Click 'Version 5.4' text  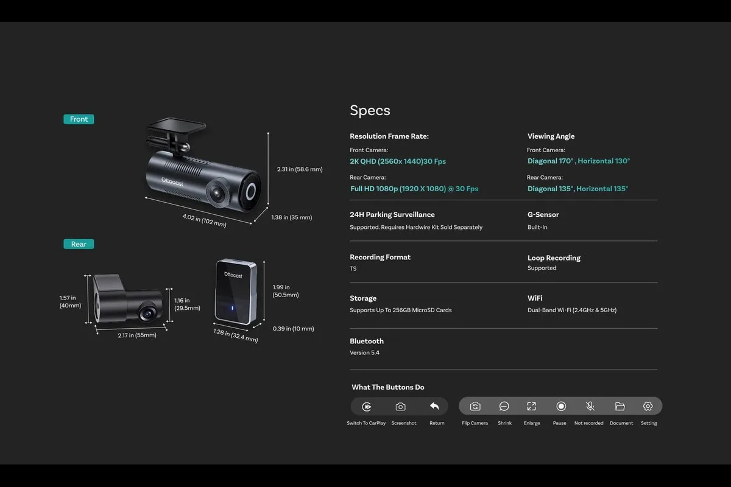point(364,352)
